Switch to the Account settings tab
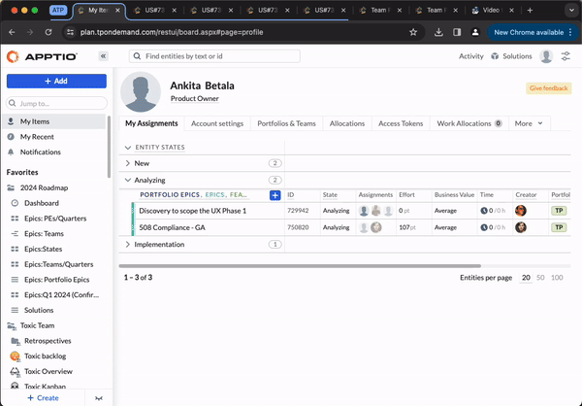Image resolution: width=582 pixels, height=406 pixels. (x=216, y=123)
